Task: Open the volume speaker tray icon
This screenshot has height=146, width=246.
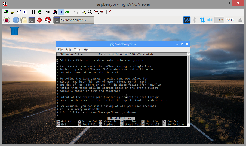Action: [x=210, y=20]
